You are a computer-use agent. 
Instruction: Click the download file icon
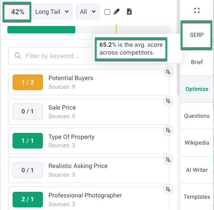tap(129, 12)
